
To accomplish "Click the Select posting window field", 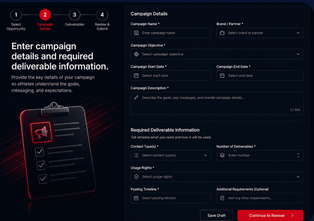I will tap(171, 198).
